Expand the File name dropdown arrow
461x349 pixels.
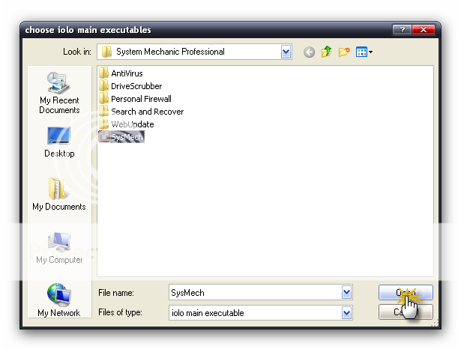346,292
